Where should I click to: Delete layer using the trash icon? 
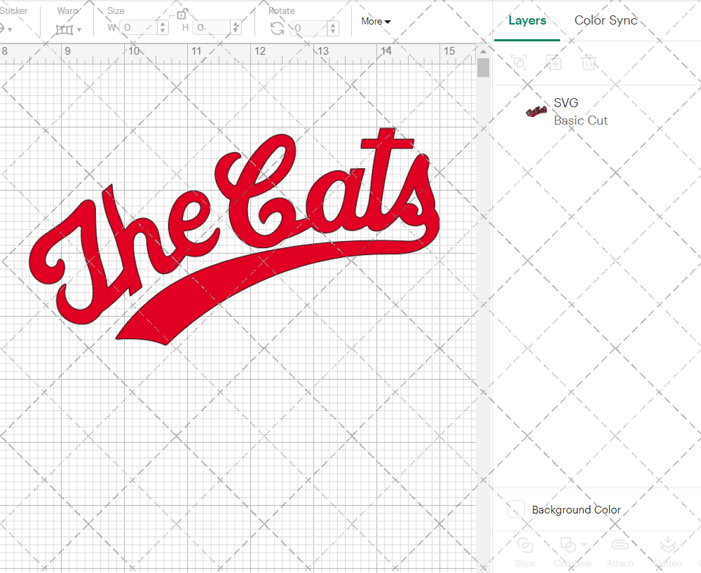tap(590, 62)
